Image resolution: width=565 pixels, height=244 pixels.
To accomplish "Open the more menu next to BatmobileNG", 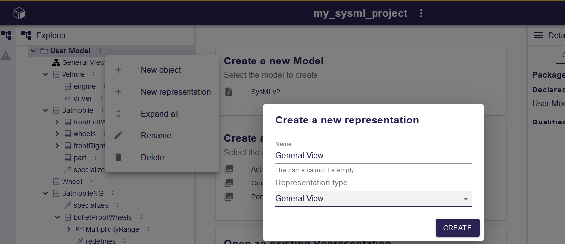I will [113, 193].
